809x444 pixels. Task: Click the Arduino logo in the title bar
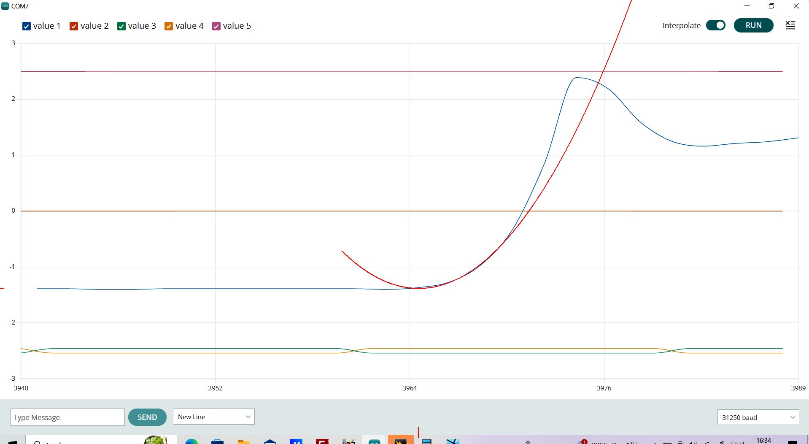coord(5,6)
